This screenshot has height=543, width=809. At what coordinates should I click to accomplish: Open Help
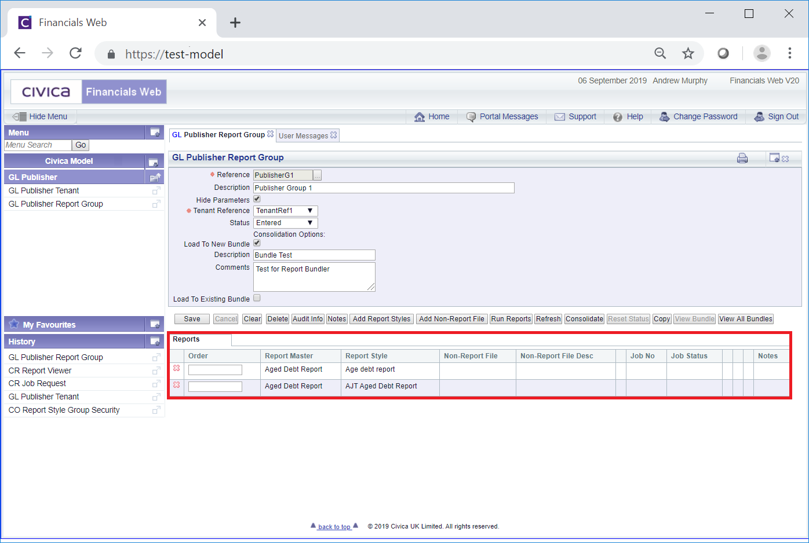[628, 116]
